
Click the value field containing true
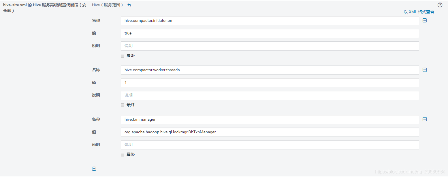pyautogui.click(x=270, y=33)
